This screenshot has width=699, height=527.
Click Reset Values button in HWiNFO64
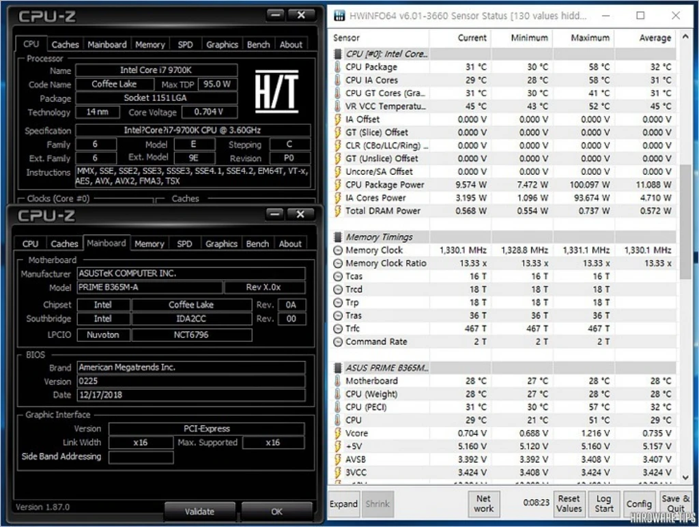569,504
